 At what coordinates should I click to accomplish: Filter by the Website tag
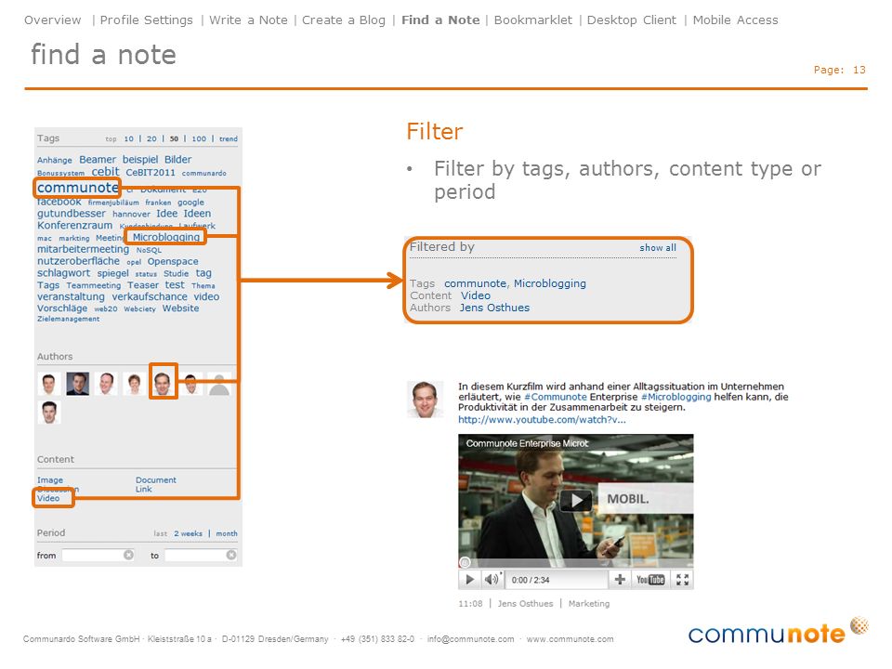[x=180, y=308]
